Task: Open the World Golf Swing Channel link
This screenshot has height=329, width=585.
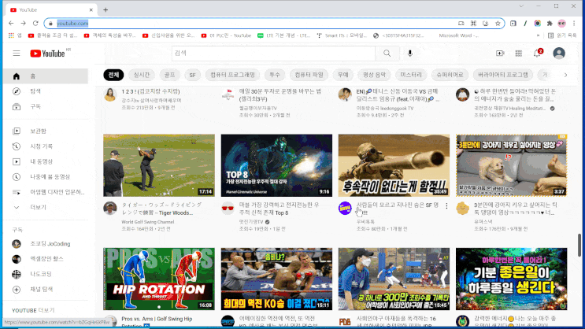Action: click(148, 222)
